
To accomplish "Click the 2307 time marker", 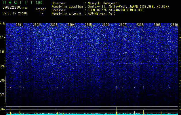I will click(x=123, y=25).
